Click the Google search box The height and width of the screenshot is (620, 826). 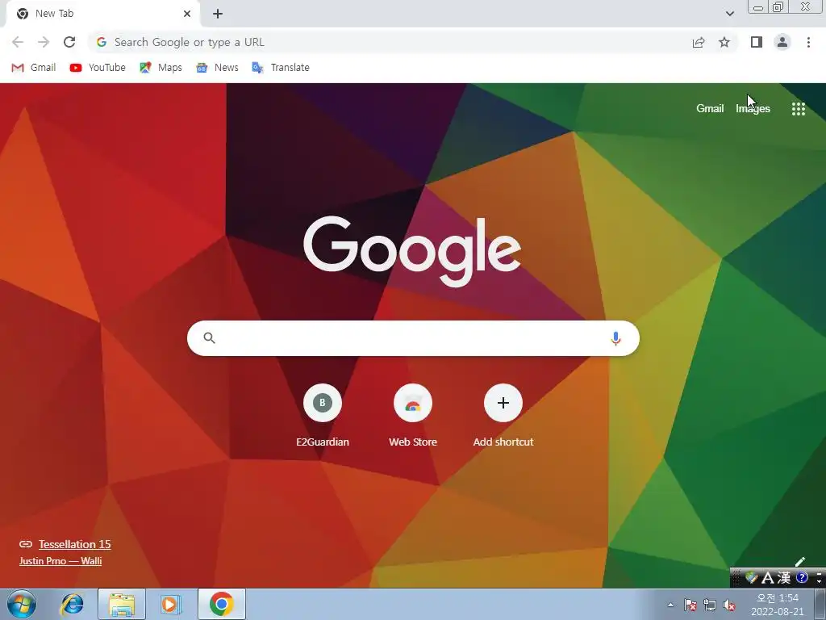[413, 338]
